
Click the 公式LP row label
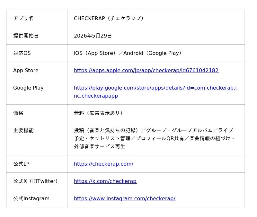click(21, 164)
